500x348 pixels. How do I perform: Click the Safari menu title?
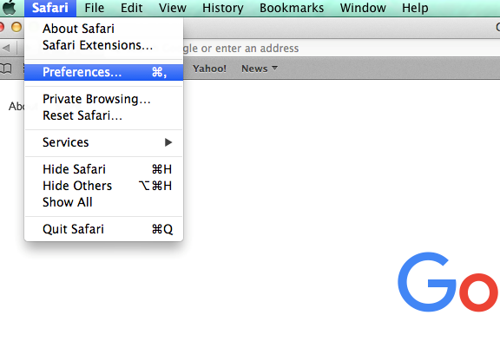click(50, 8)
